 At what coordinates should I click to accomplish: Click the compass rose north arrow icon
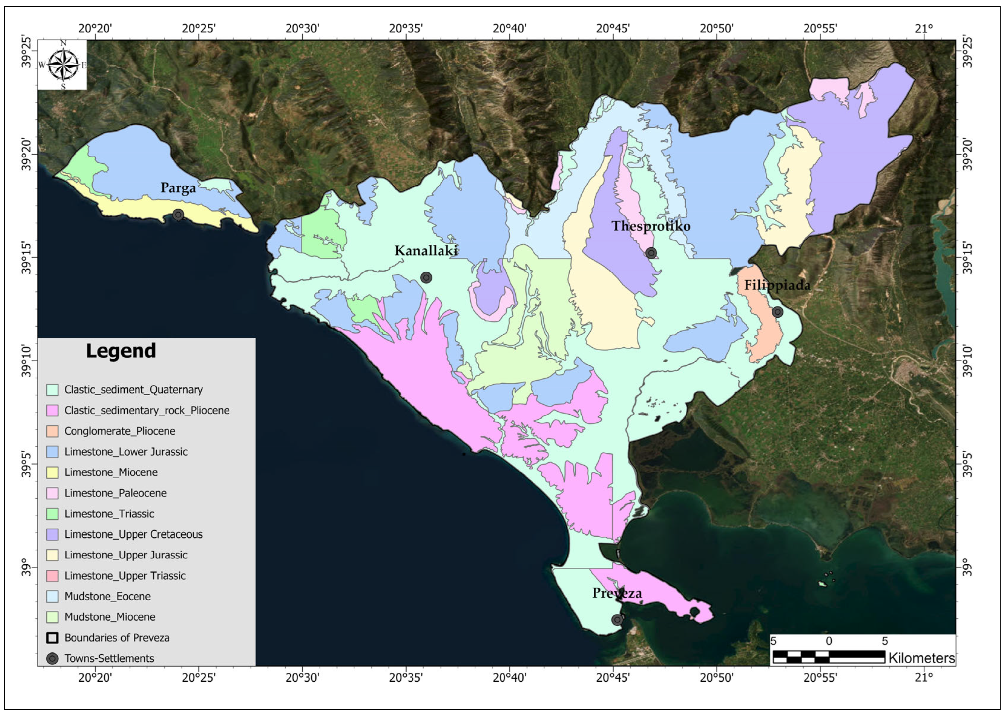63,65
